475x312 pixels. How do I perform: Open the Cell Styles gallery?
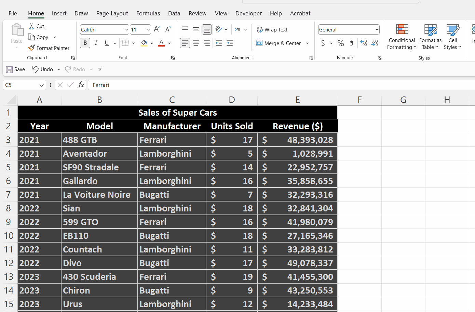click(452, 37)
